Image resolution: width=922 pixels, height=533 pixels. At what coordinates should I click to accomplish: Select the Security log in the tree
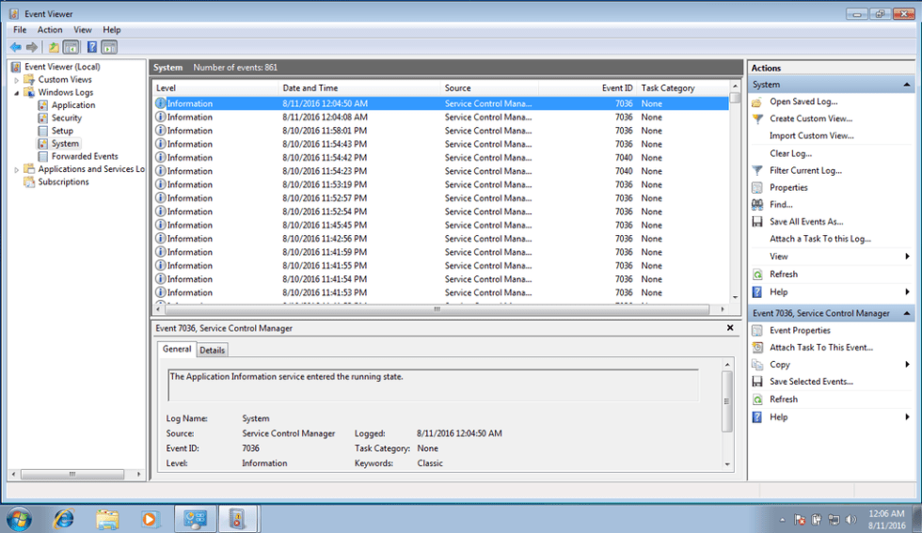(x=66, y=118)
